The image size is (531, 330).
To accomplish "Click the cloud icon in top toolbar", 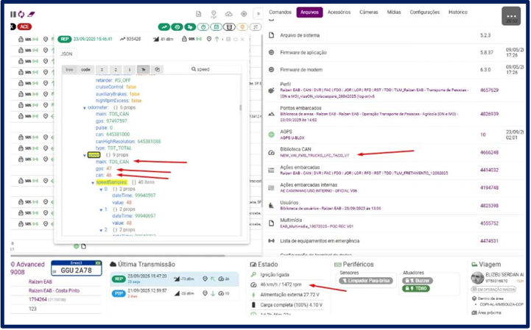I will (228, 13).
